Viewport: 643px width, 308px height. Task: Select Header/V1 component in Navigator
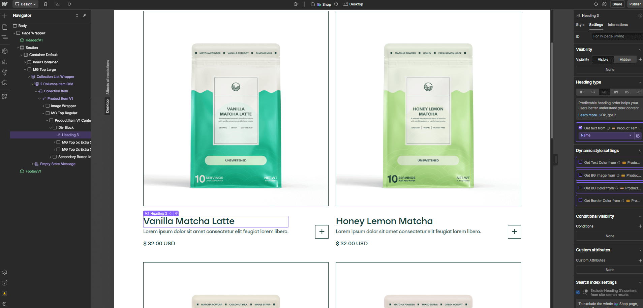point(34,40)
